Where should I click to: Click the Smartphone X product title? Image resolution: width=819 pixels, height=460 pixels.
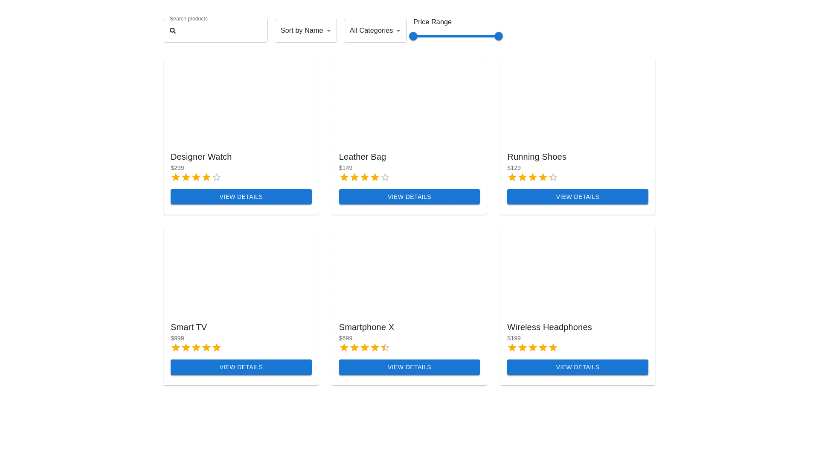366,327
